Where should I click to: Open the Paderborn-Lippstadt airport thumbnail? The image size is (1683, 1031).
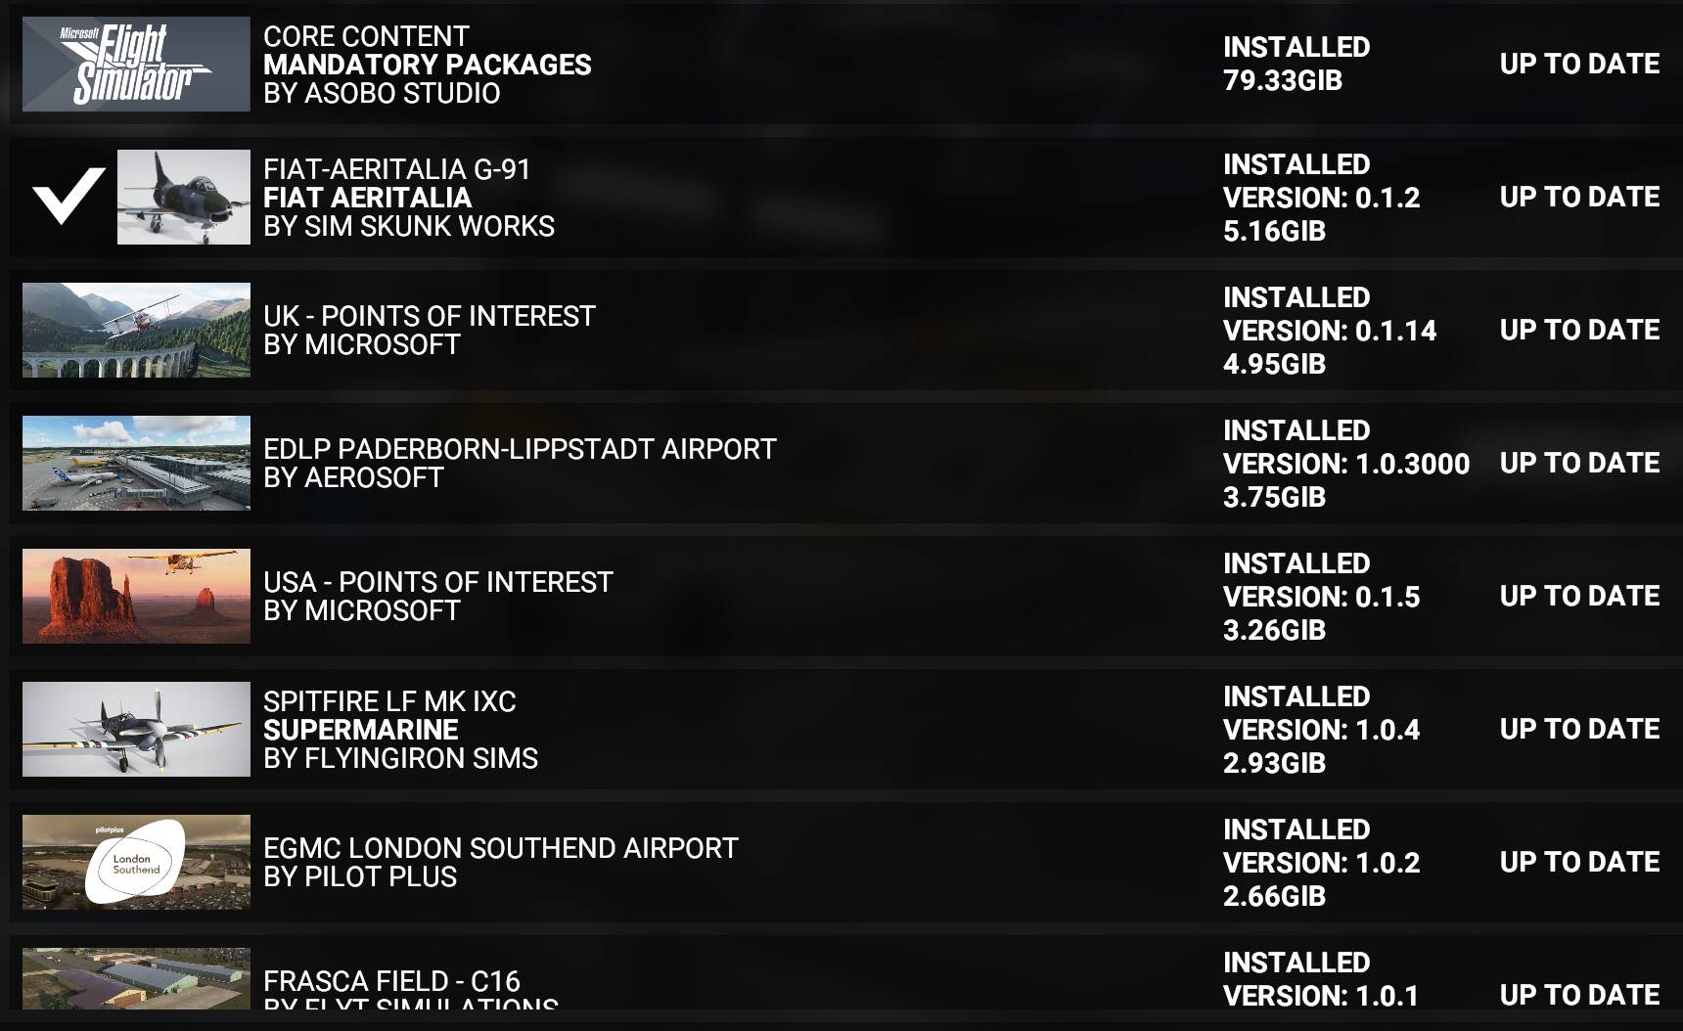coord(136,463)
